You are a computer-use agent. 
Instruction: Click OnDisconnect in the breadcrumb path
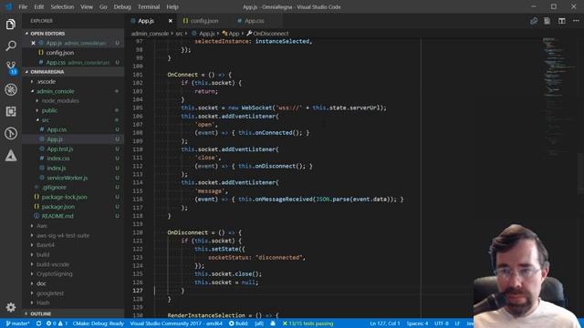point(270,34)
